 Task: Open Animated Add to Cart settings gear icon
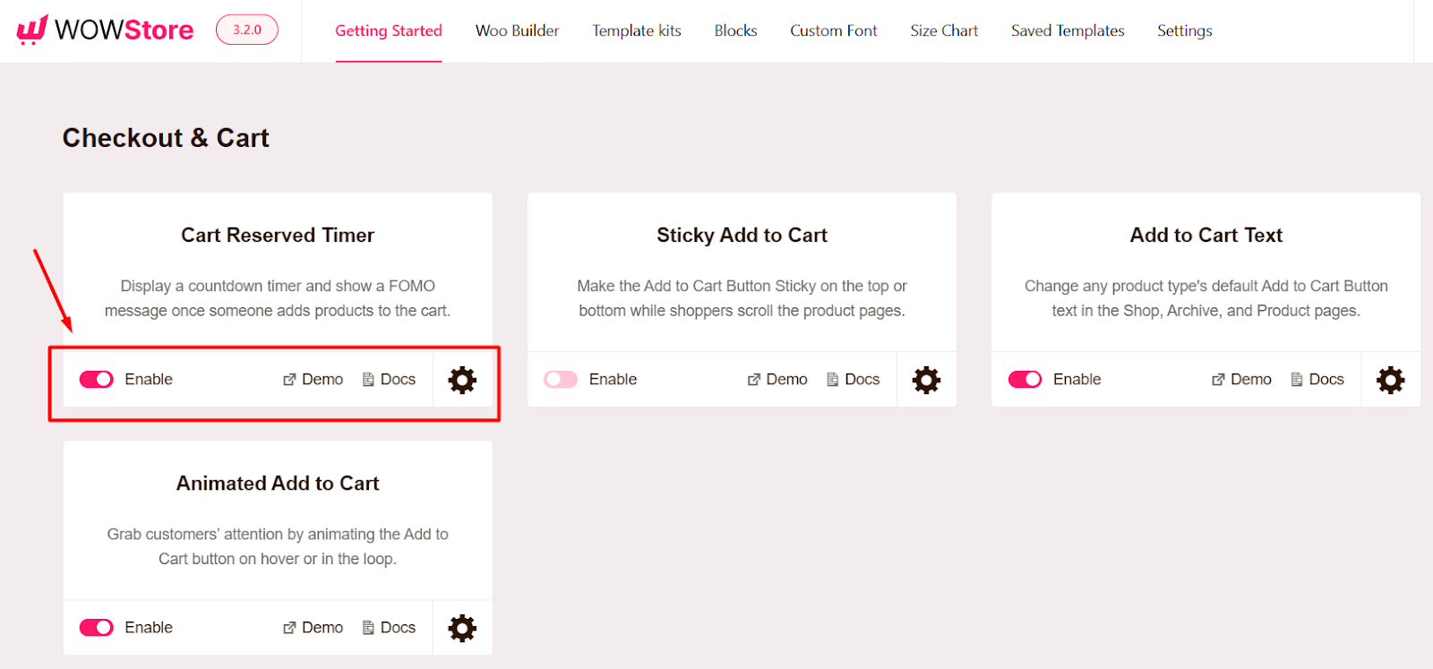point(461,628)
